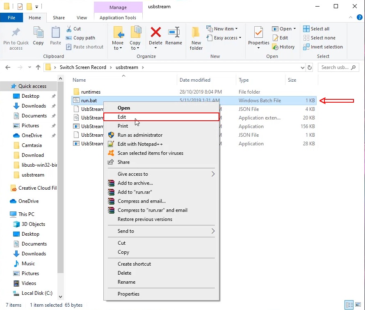
Task: Click the Cut icon in the Clipboard group
Action: coord(75,29)
